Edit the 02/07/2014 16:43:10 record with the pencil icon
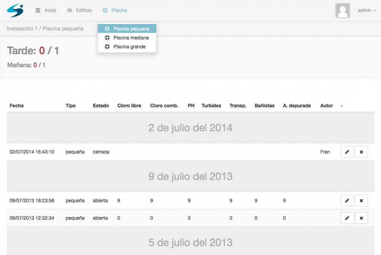381x255 pixels. [x=347, y=152]
